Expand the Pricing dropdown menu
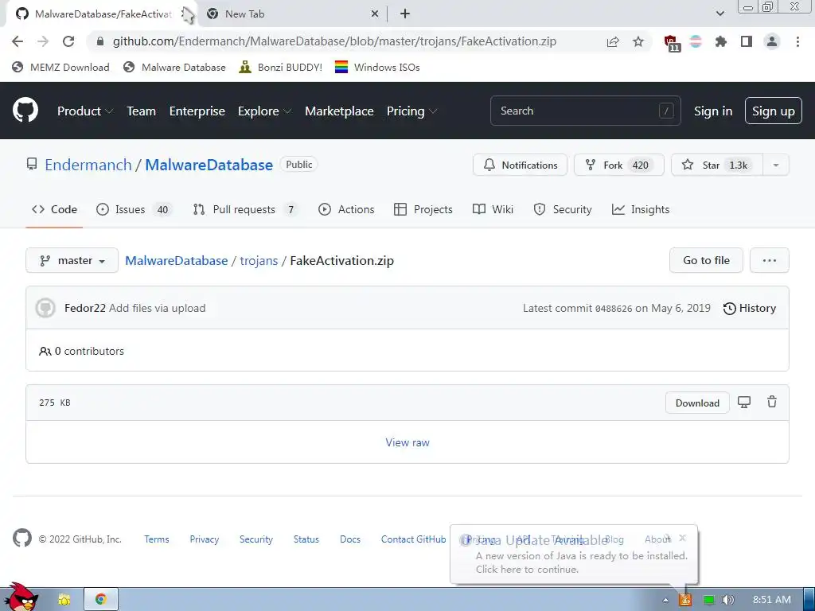This screenshot has height=611, width=815. pyautogui.click(x=411, y=111)
